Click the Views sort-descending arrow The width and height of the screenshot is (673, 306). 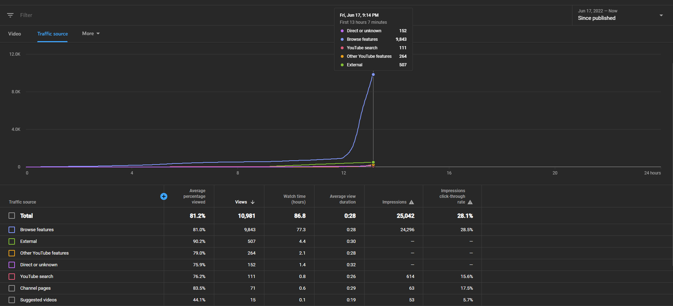coord(253,202)
